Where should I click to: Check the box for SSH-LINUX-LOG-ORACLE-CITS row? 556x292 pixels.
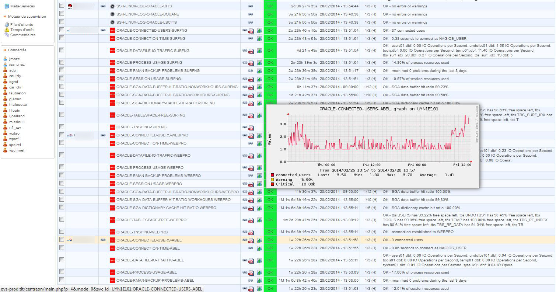pos(62,6)
